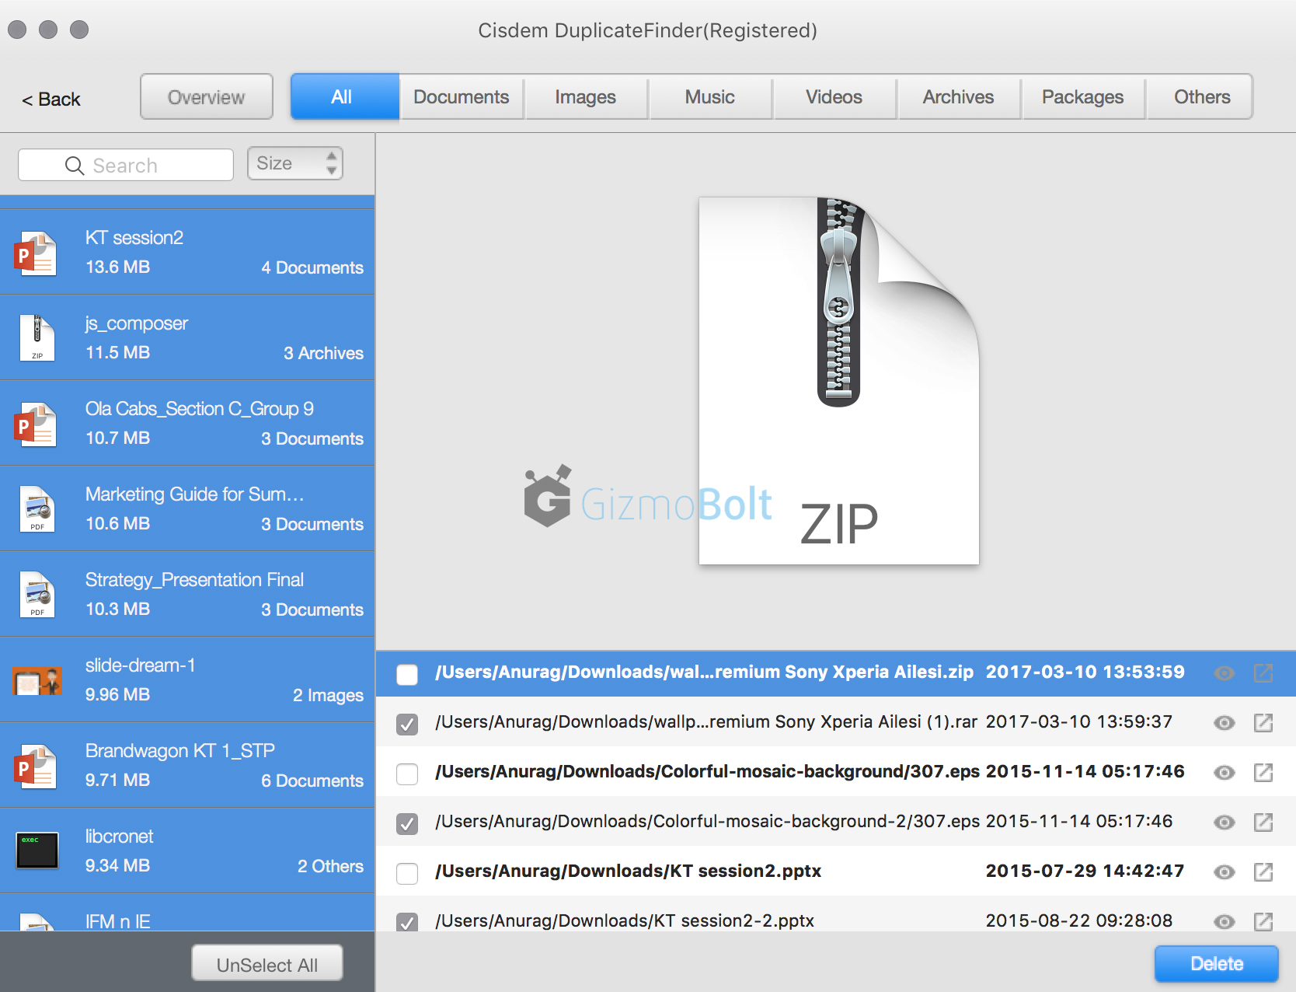The width and height of the screenshot is (1296, 992).
Task: Click the magnifier icon in the search box
Action: pyautogui.click(x=75, y=166)
